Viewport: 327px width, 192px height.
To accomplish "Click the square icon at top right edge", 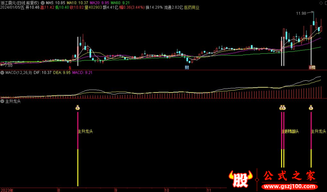I will [x=325, y=3].
